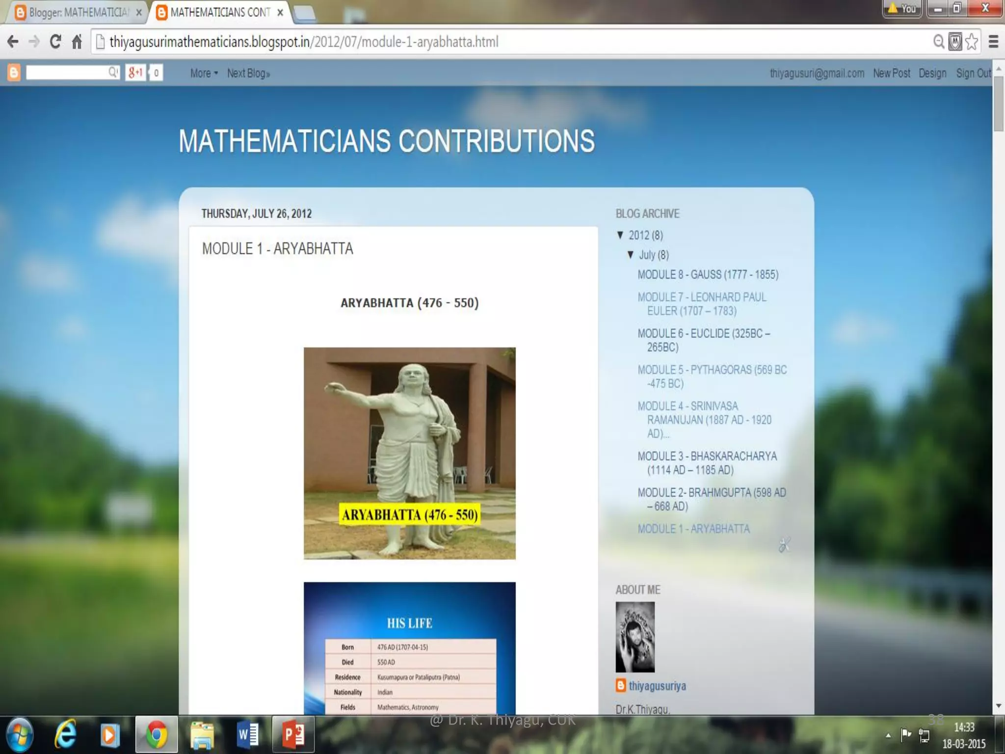Screen dimensions: 1005x754
Task: Click the page vertical scrollbar thumb
Action: pos(999,103)
